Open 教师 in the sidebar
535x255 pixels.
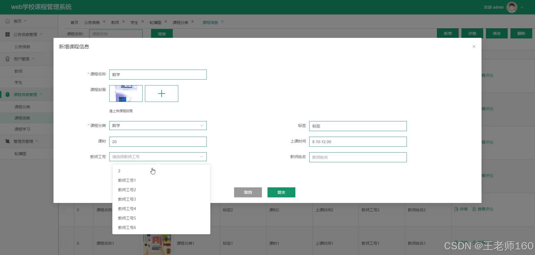(18, 71)
